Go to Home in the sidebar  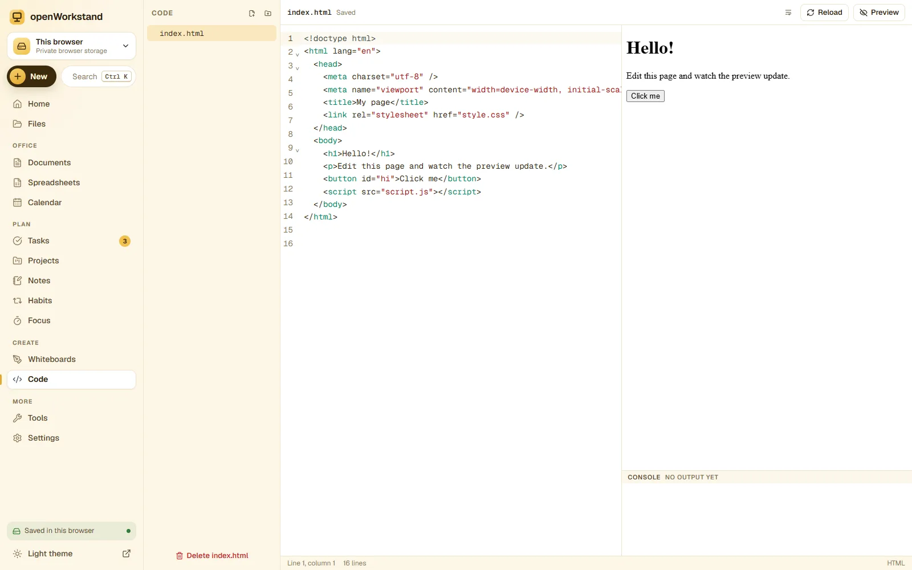click(x=71, y=104)
